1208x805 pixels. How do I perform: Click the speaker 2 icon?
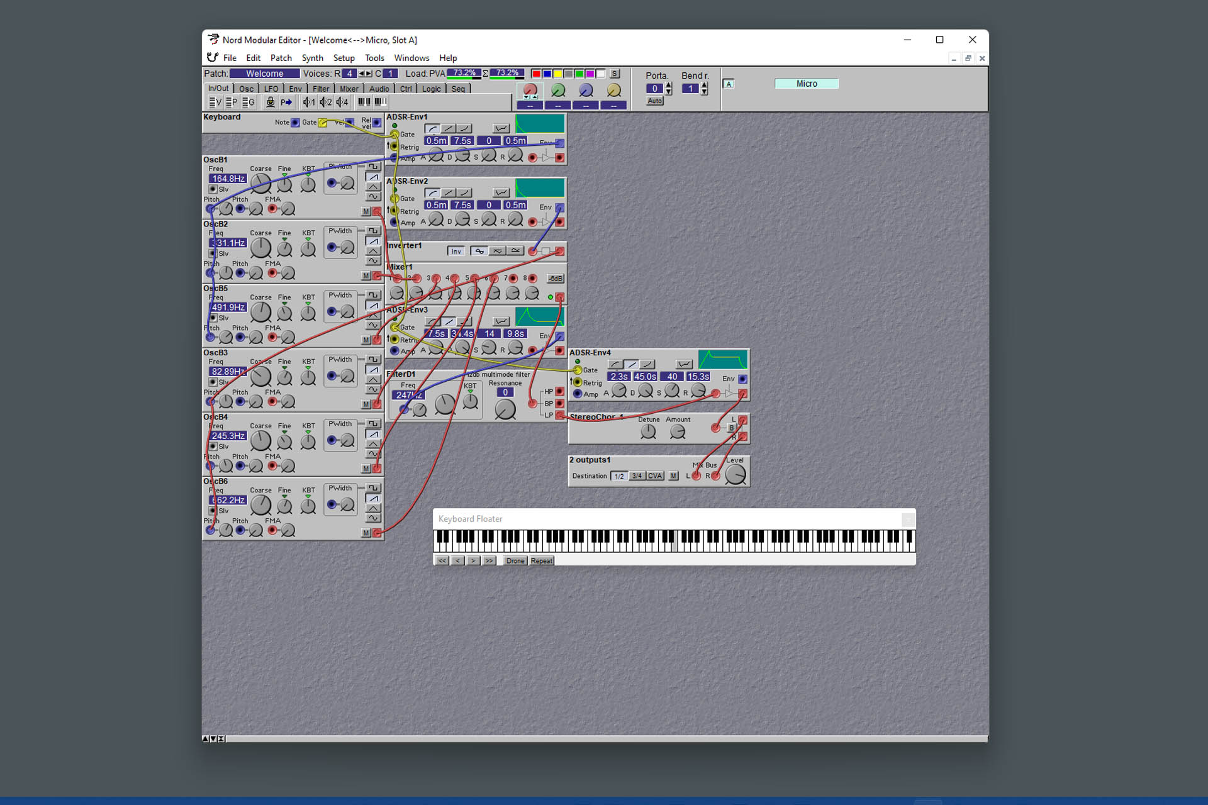click(325, 102)
